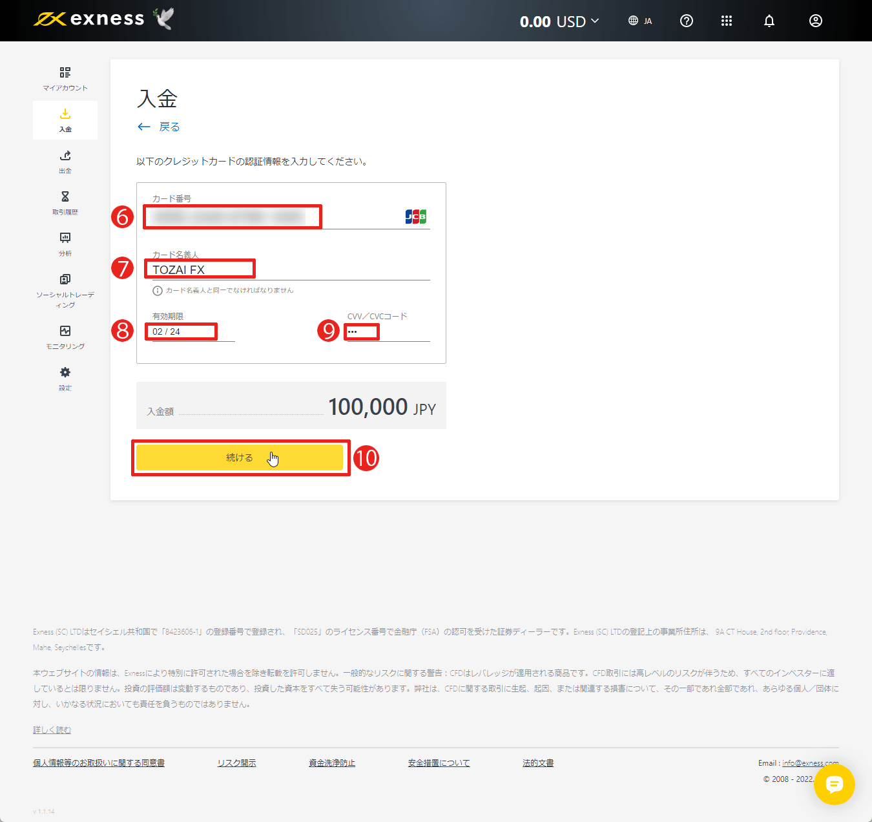The height and width of the screenshot is (822, 872).
Task: Open the 取引履歴 trading history icon
Action: pos(65,202)
